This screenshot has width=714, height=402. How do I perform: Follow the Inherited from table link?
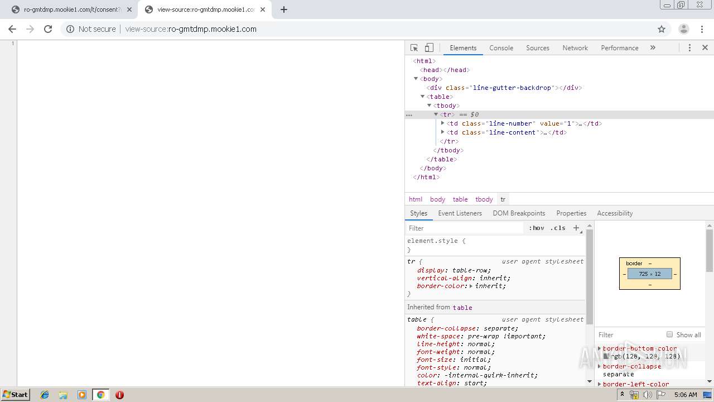tap(462, 308)
